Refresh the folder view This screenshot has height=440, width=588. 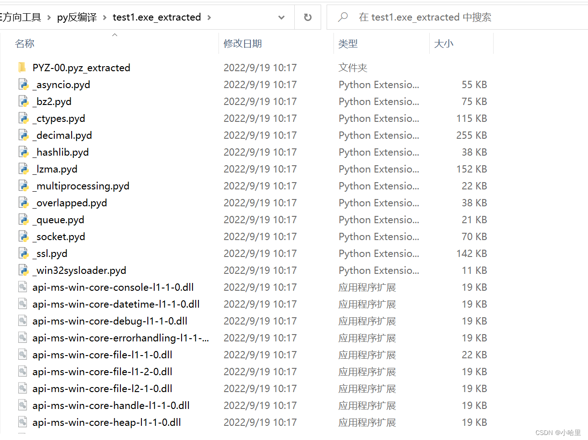[x=308, y=17]
